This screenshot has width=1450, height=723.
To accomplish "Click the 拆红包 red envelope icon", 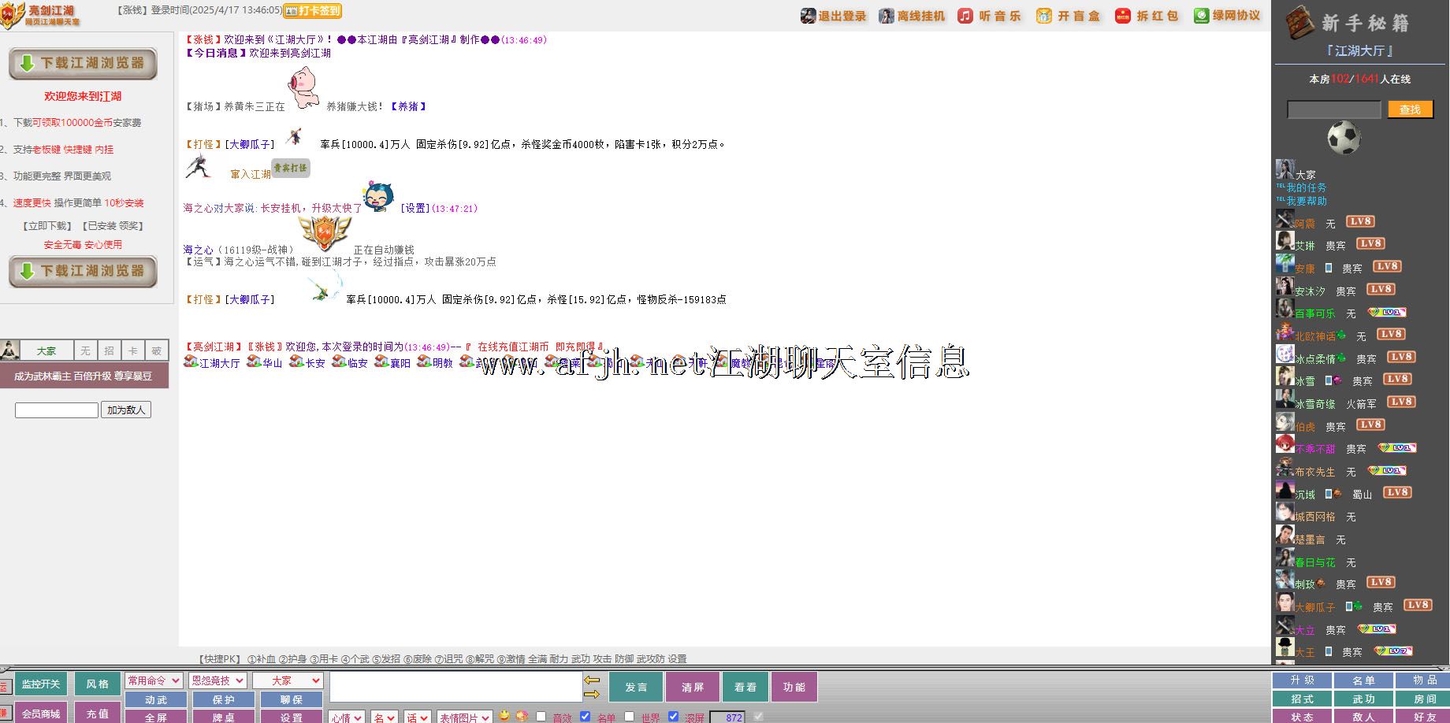I will pos(1123,16).
